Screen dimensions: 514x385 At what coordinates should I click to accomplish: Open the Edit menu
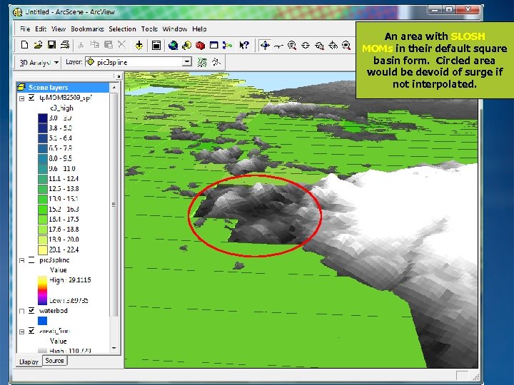pos(41,29)
